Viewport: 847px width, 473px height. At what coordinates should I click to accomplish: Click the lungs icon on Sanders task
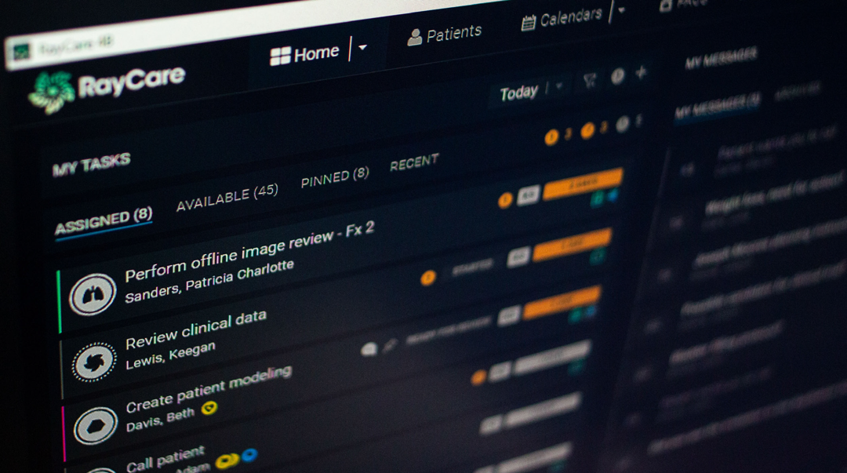(x=93, y=295)
